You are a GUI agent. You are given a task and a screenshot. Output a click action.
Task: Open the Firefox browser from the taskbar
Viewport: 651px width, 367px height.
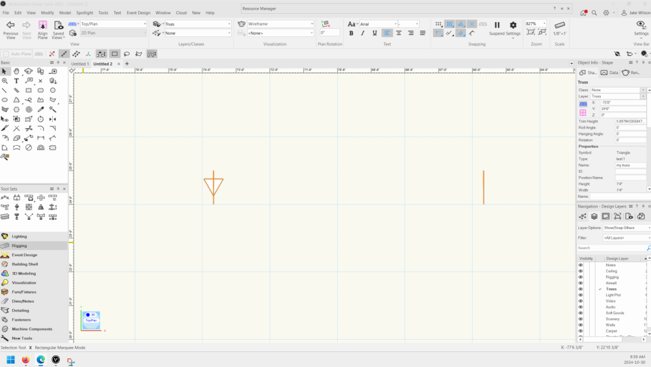coord(25,359)
